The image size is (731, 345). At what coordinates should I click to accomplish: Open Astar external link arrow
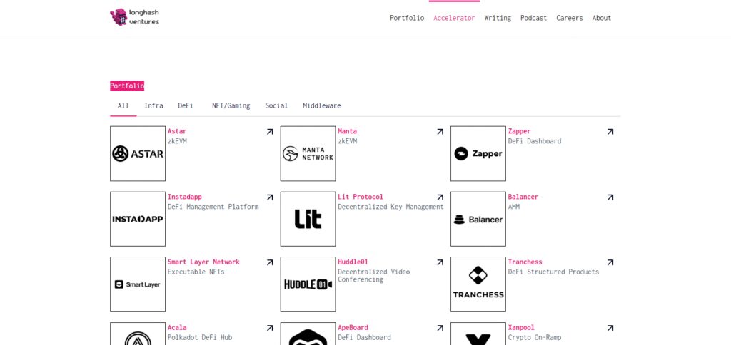coord(269,132)
